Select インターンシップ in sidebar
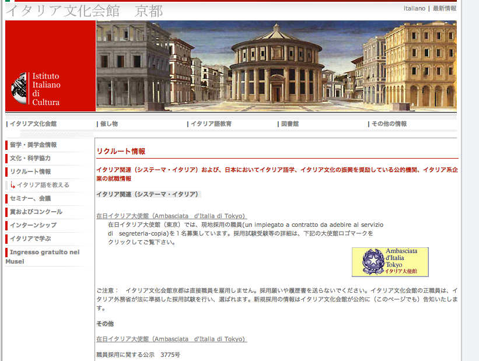This screenshot has width=479, height=361. (x=33, y=225)
